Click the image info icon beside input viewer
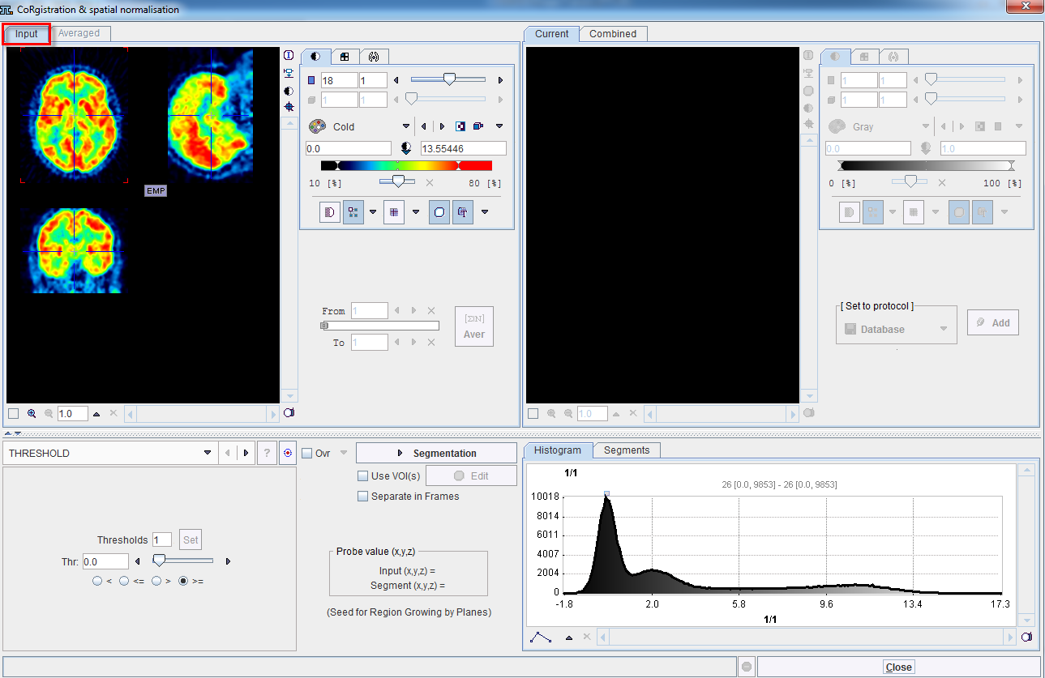Screen dimensions: 1045x678 point(289,56)
